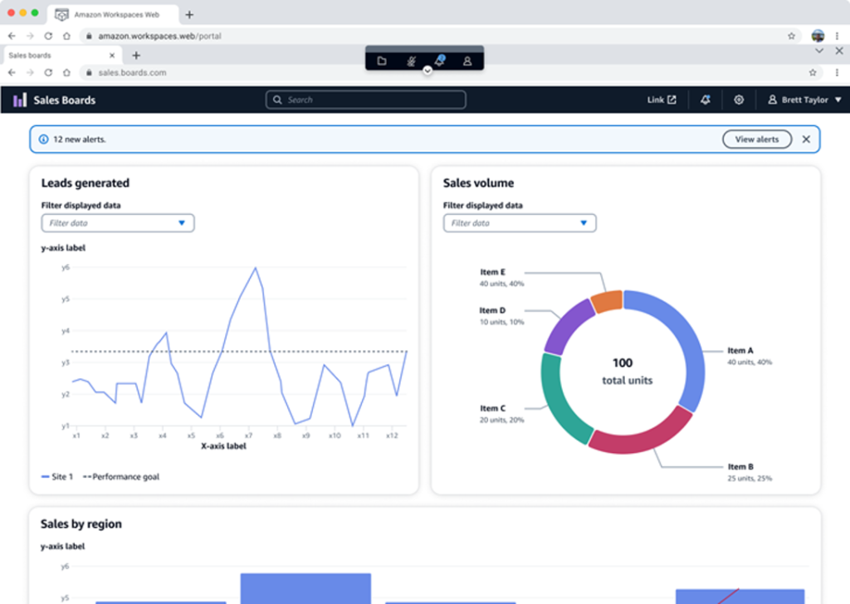
Task: Reload the inner sales.boards.com page
Action: (48, 72)
